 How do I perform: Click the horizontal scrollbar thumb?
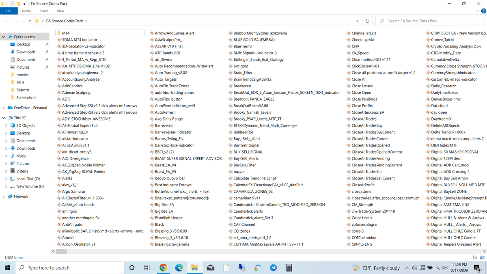61,252
